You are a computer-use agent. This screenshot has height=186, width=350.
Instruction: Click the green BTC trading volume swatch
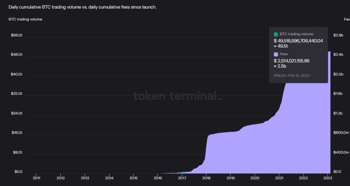[x=276, y=34]
